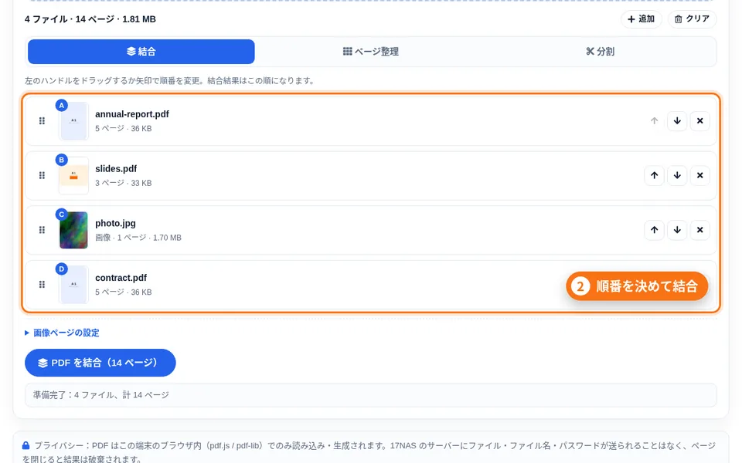This screenshot has height=463, width=742.
Task: Grab the drag handle of contract.pdf
Action: point(42,285)
